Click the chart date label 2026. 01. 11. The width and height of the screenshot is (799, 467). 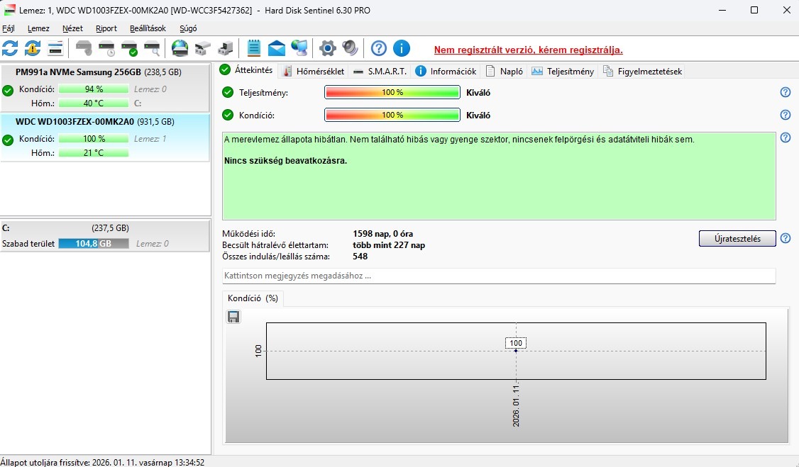pyautogui.click(x=516, y=405)
